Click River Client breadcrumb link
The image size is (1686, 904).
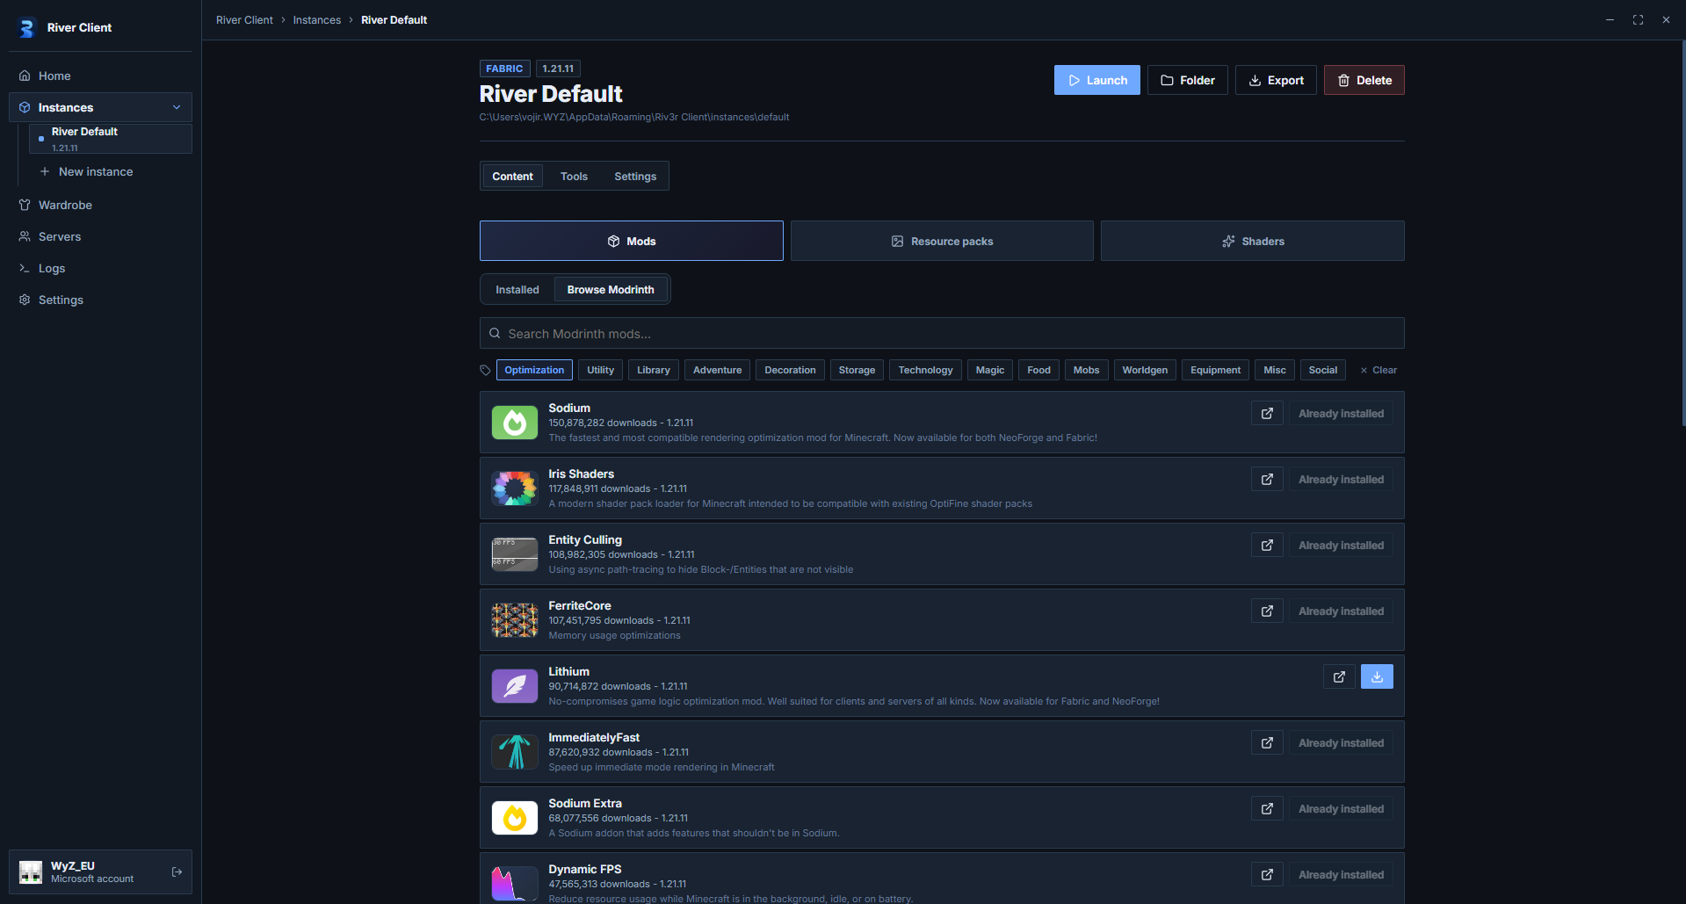coord(244,19)
